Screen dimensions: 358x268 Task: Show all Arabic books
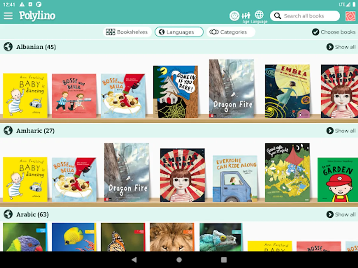pyautogui.click(x=341, y=214)
